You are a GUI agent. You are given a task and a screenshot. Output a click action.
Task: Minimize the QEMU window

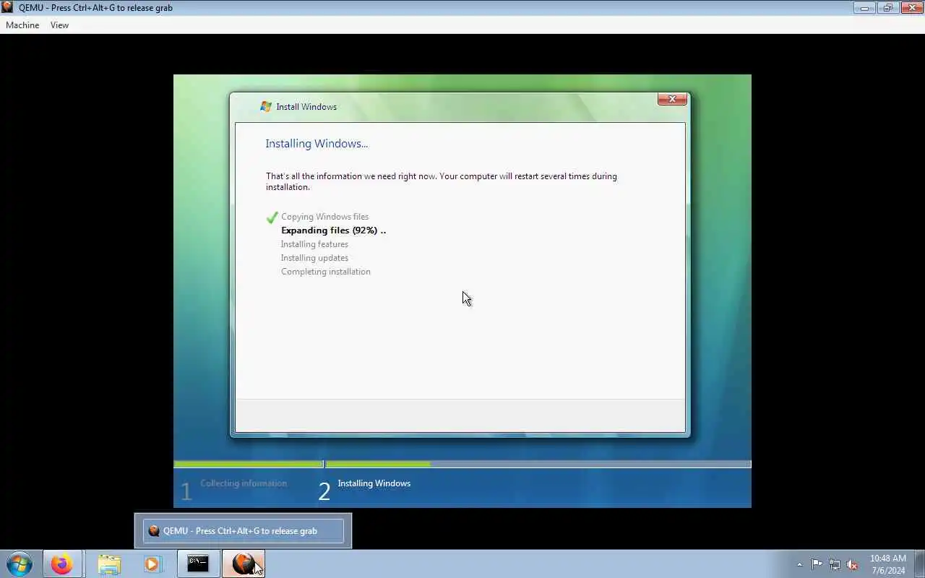864,7
